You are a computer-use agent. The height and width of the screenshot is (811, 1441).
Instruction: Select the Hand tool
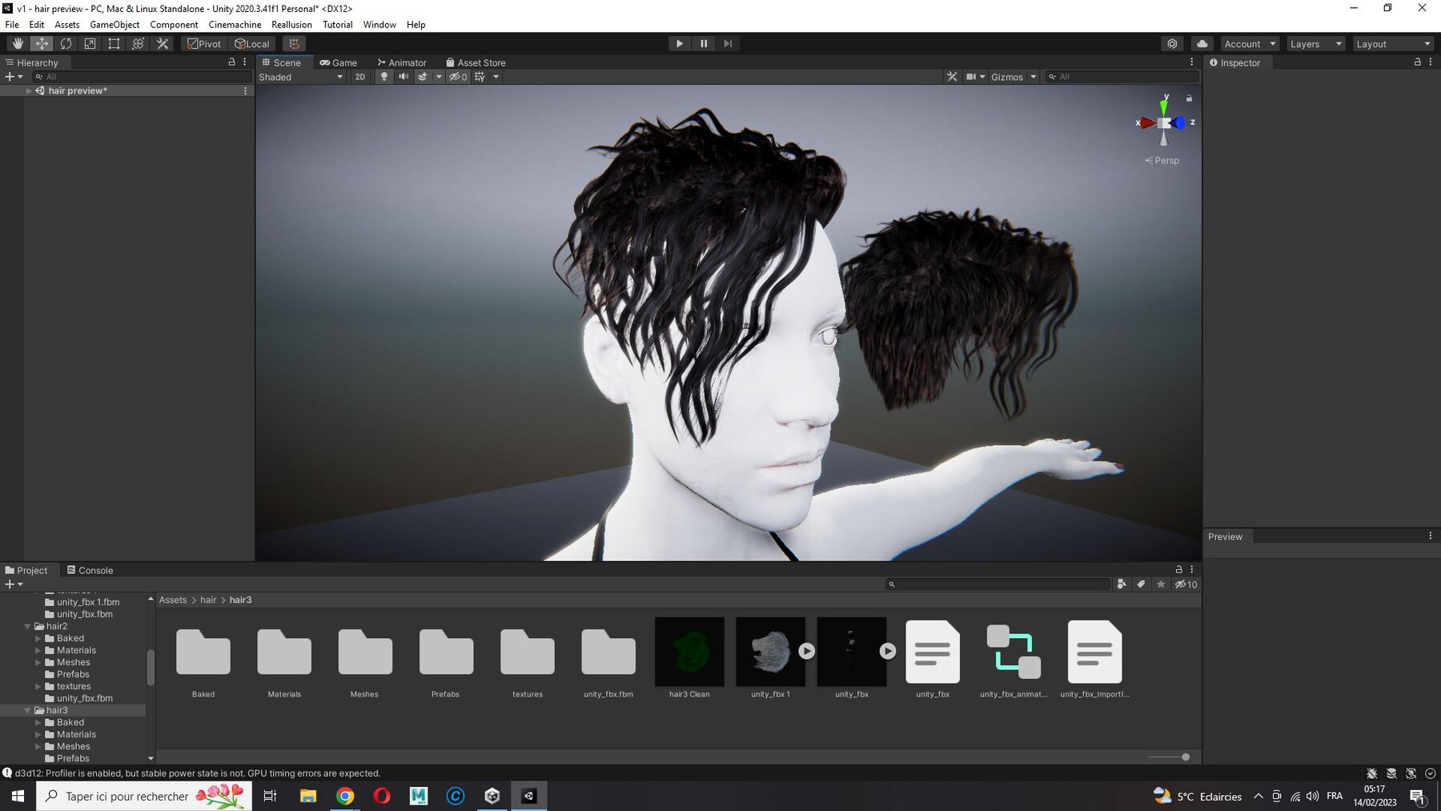18,43
